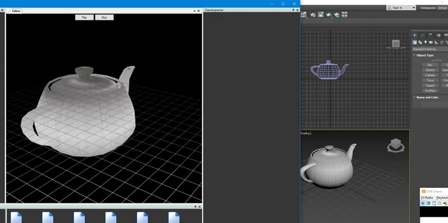Image resolution: width=448 pixels, height=223 pixels.
Task: Open the A360 gallery grid icon
Action: tap(344, 15)
